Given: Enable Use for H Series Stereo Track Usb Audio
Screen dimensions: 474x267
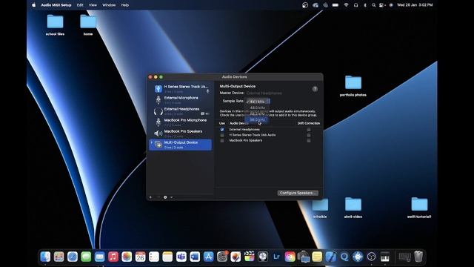Looking at the screenshot, I should (222, 135).
